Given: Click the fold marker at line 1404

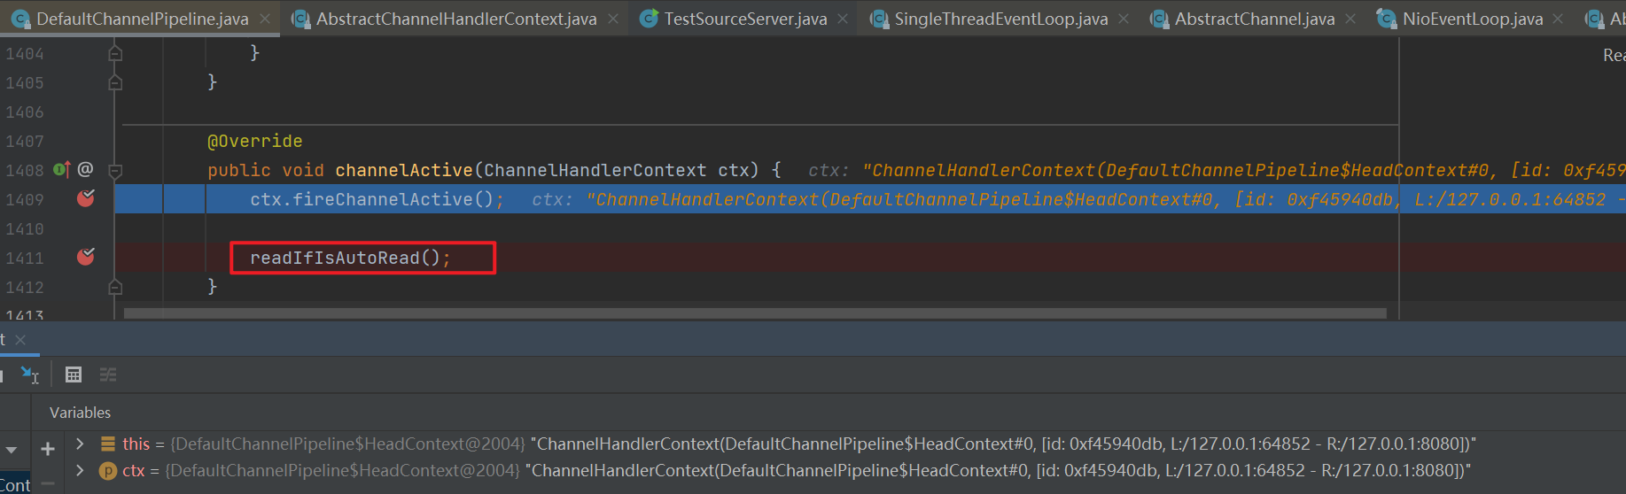Looking at the screenshot, I should tap(115, 54).
